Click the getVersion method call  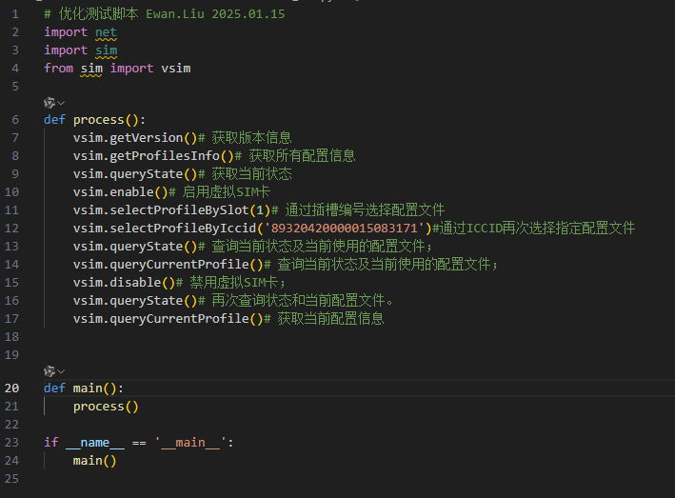[x=146, y=137]
